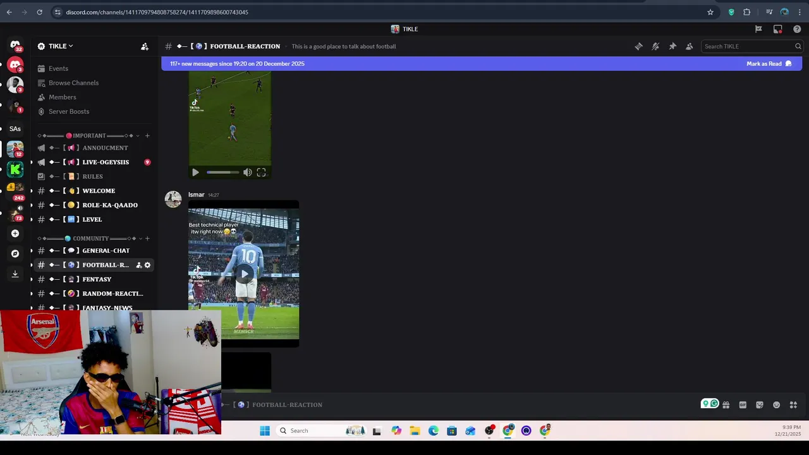Open the SAs server icon
The width and height of the screenshot is (809, 455).
(15, 128)
